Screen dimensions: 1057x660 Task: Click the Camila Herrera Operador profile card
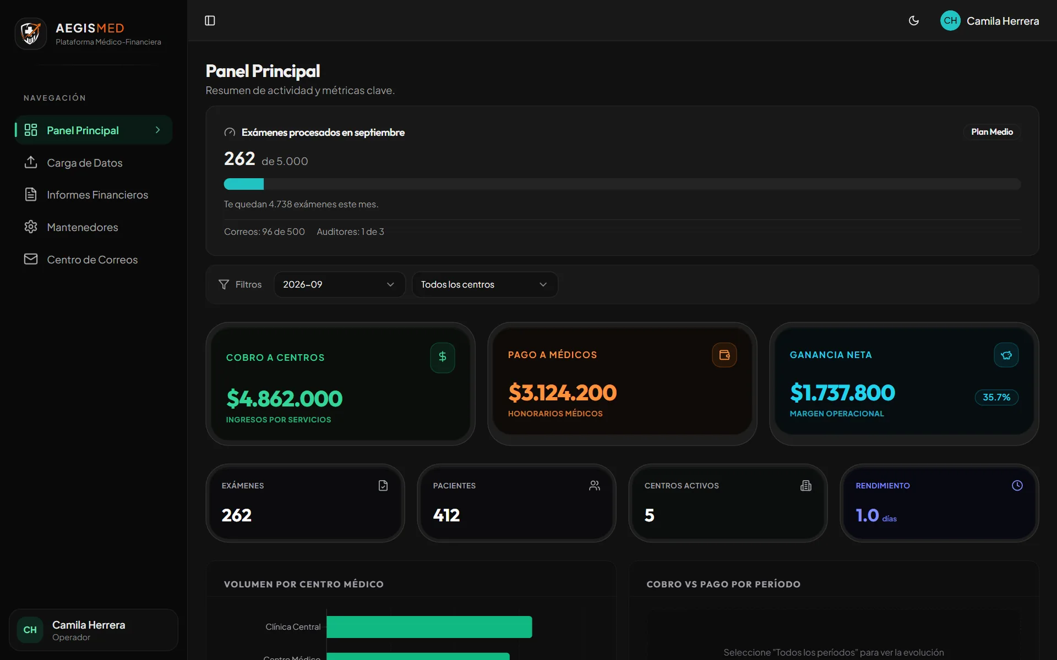click(94, 630)
